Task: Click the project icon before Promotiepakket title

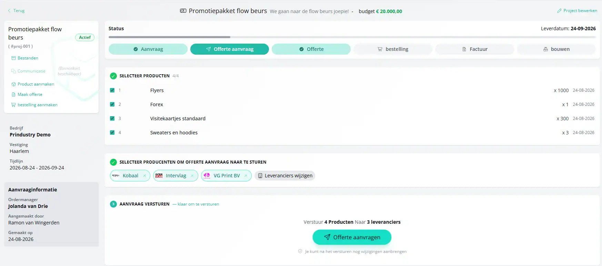Action: click(183, 11)
